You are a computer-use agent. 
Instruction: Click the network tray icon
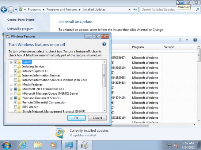[170, 145]
